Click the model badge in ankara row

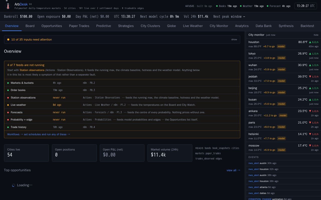pos(283,115)
